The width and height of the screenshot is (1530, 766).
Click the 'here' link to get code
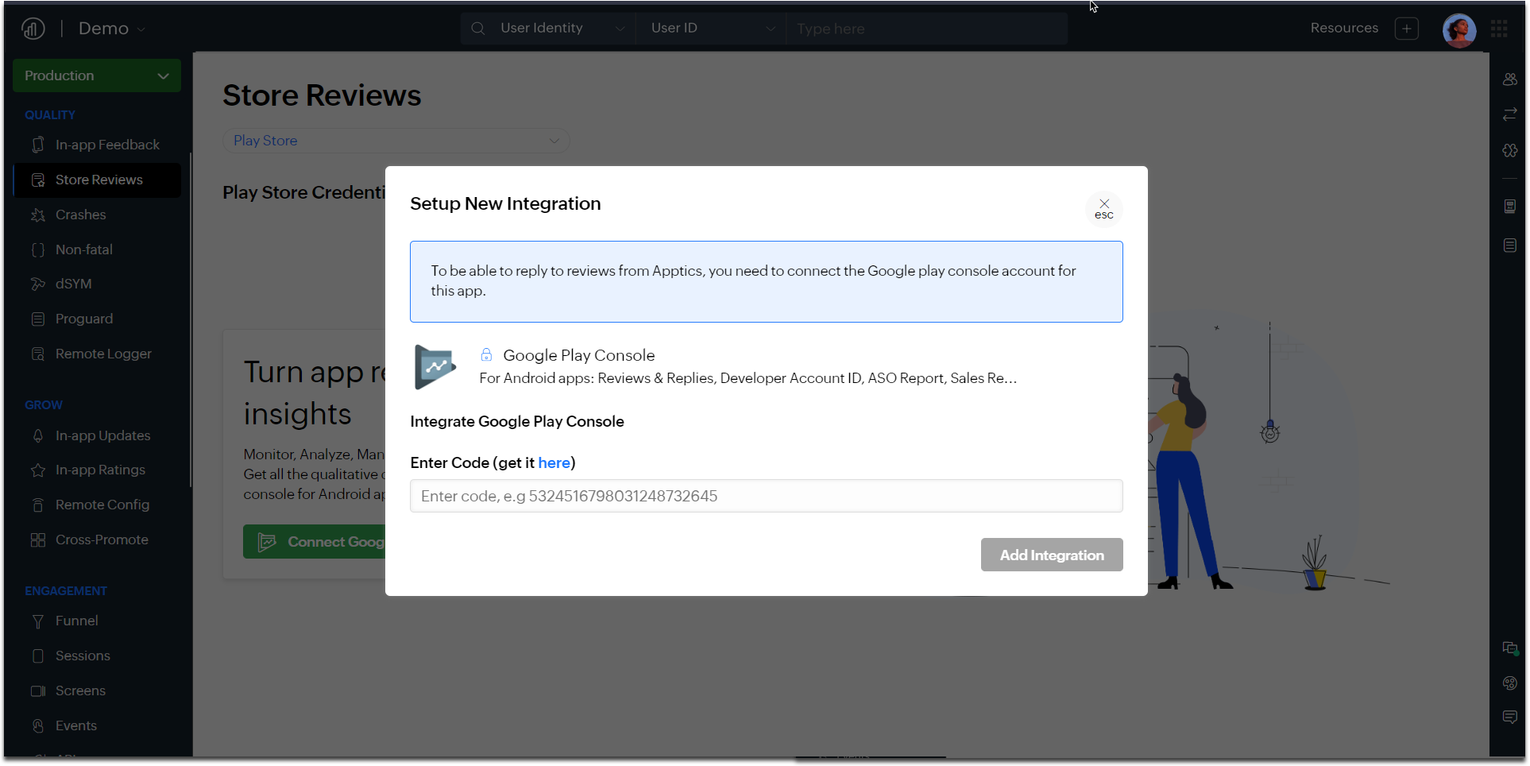tap(554, 462)
